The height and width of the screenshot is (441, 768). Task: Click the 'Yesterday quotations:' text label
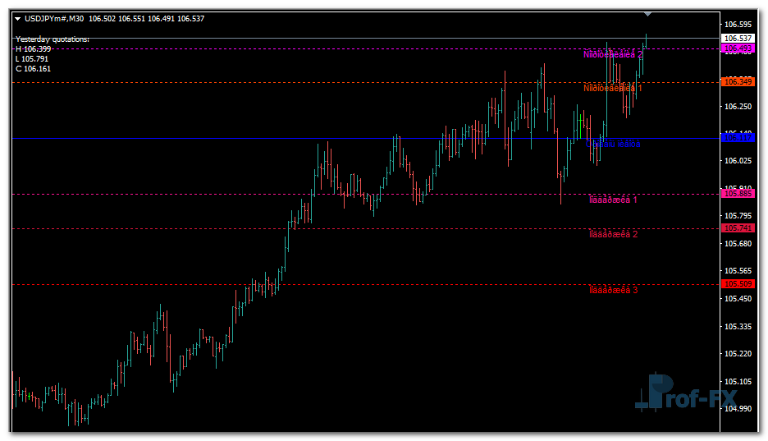[x=53, y=39]
